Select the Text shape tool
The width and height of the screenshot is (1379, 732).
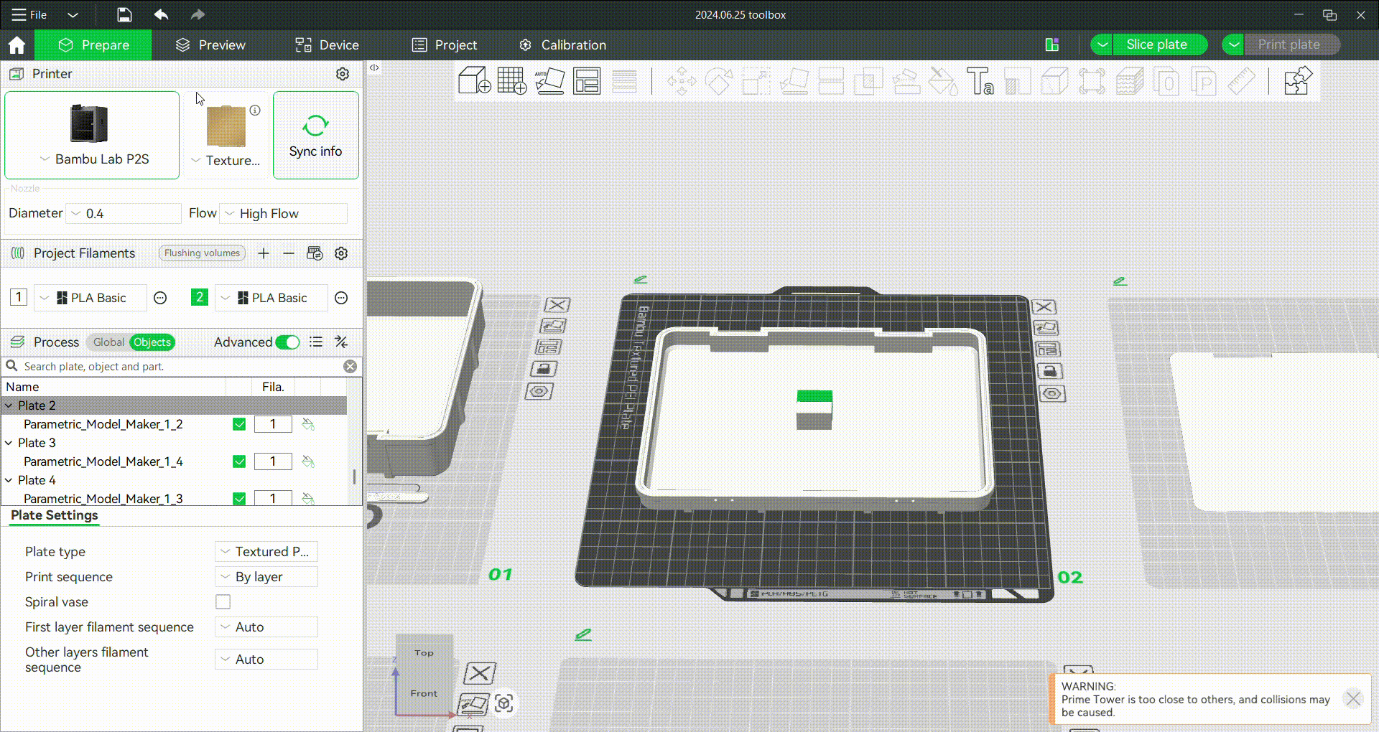point(980,80)
